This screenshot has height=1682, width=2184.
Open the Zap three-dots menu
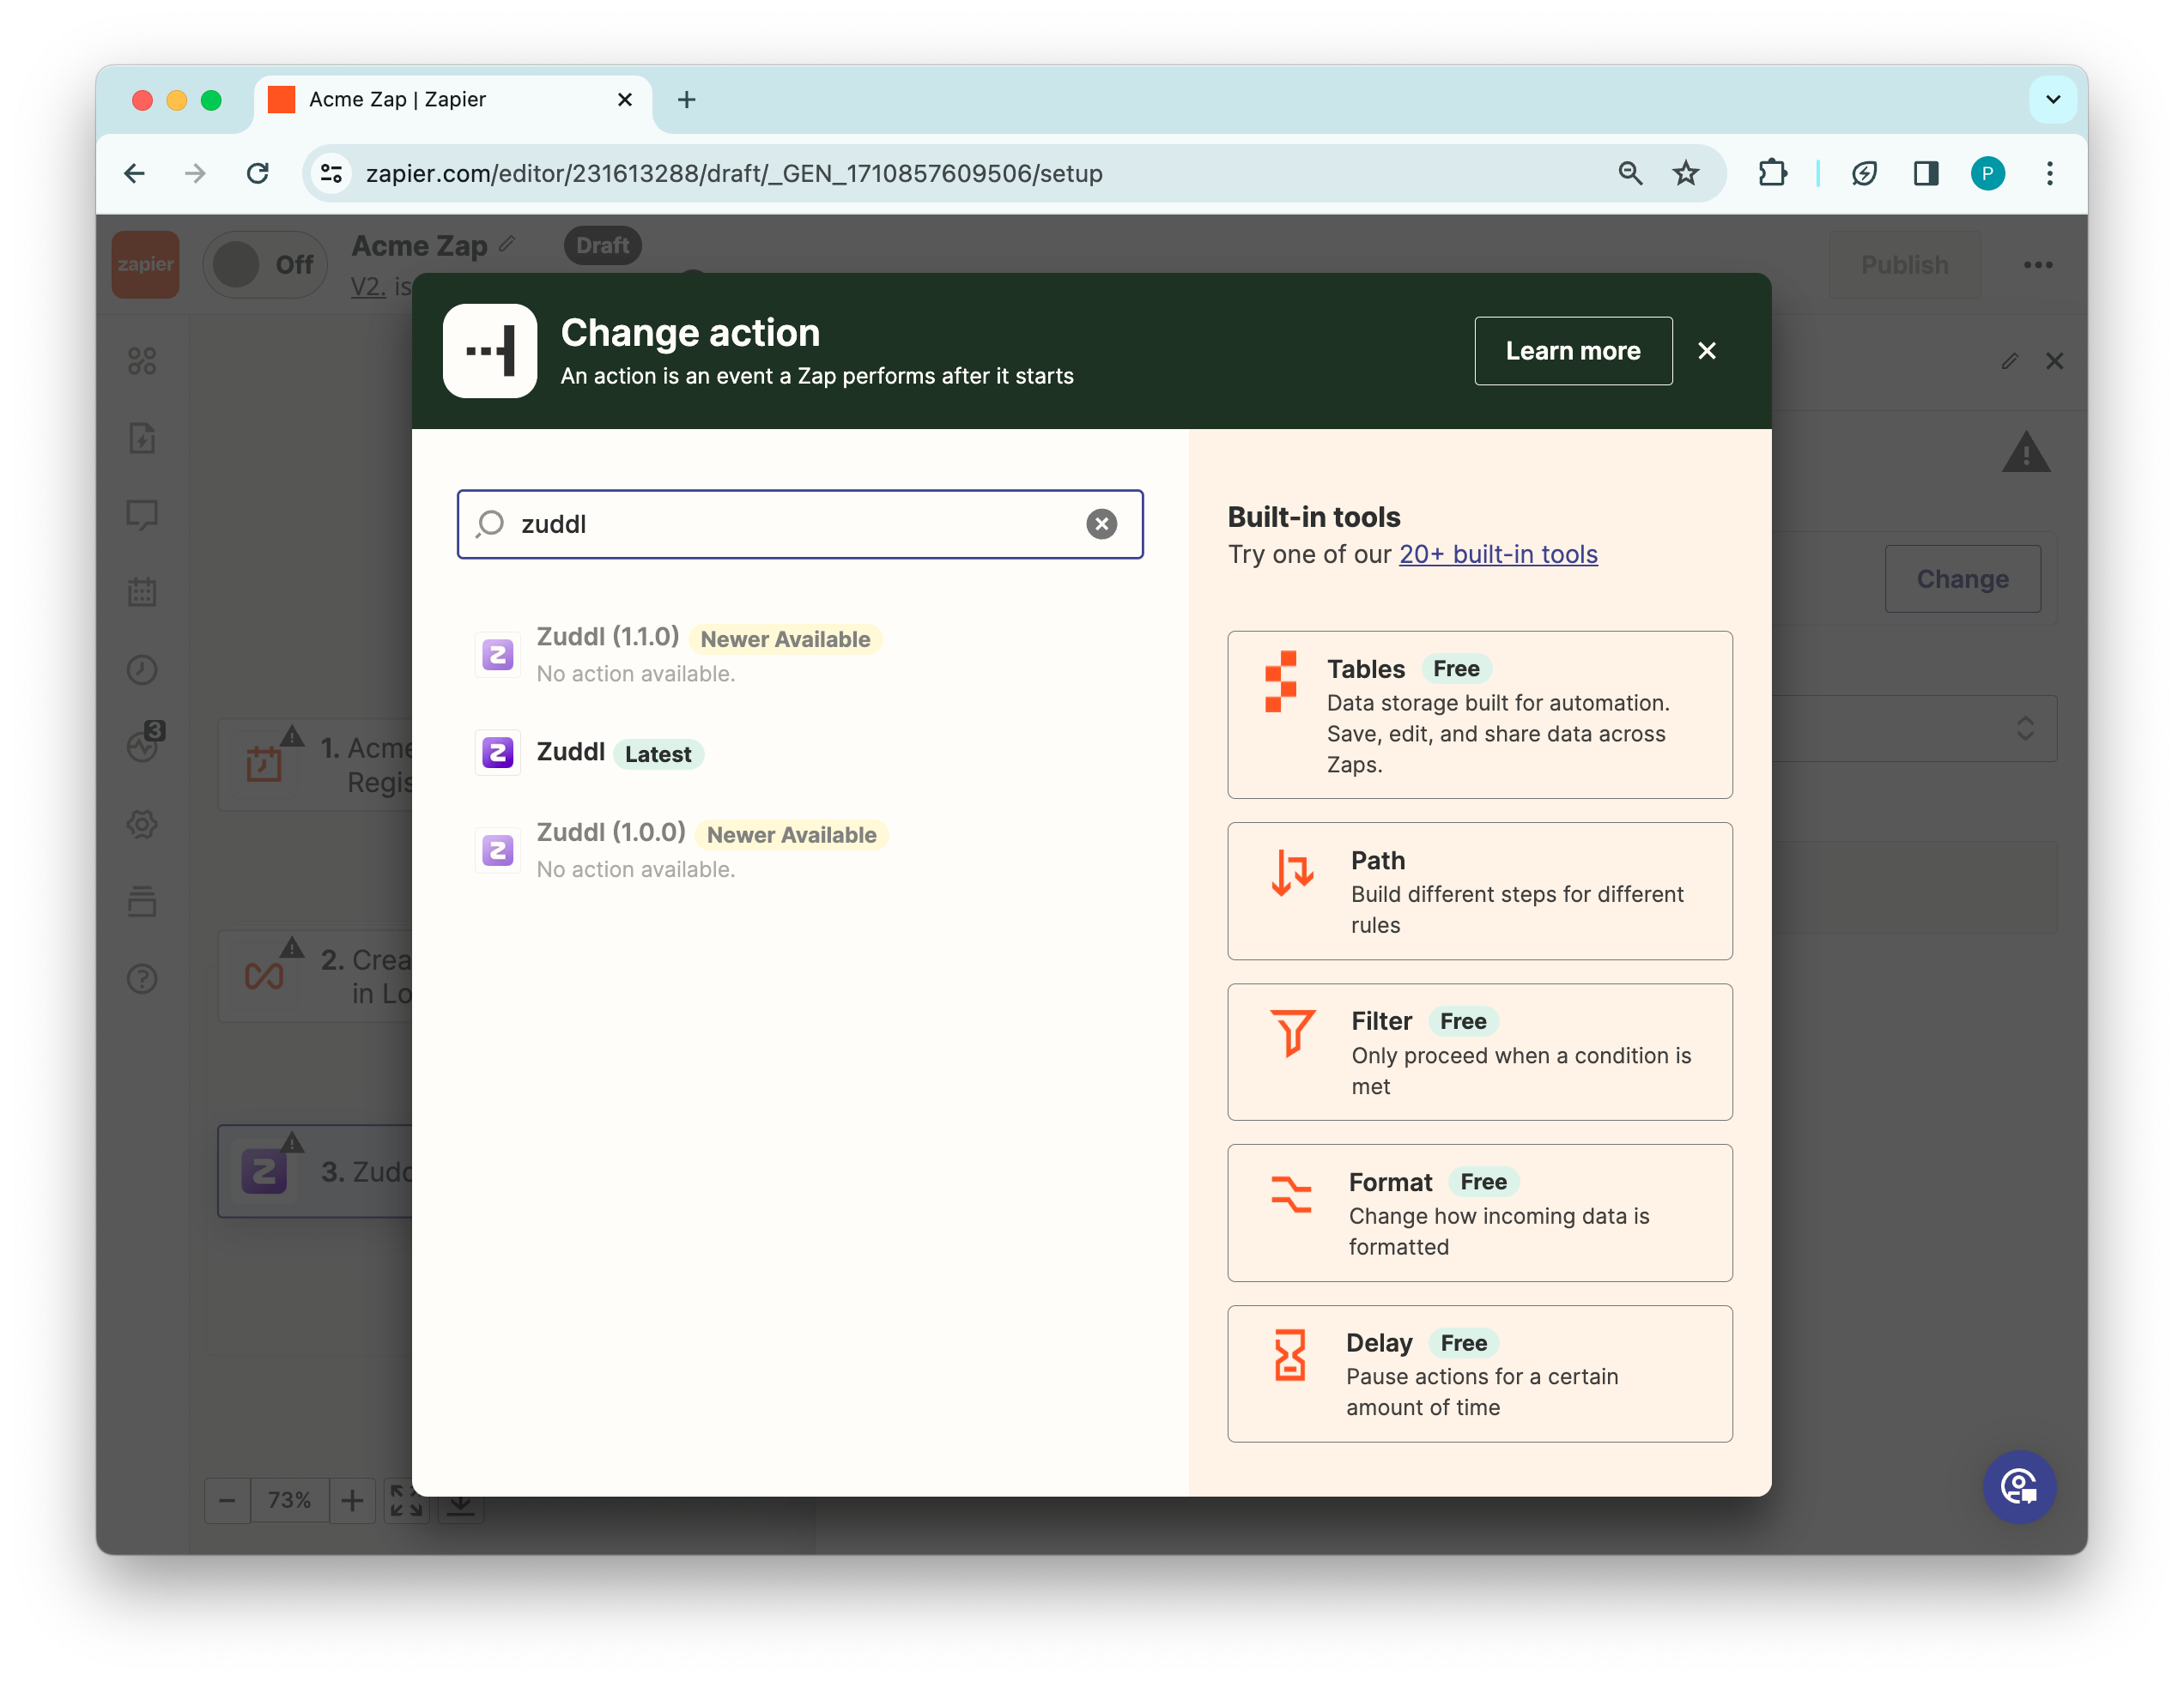(x=2037, y=265)
